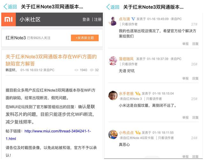Click the 注册 register link
The width and height of the screenshot is (204, 160).
98,19
